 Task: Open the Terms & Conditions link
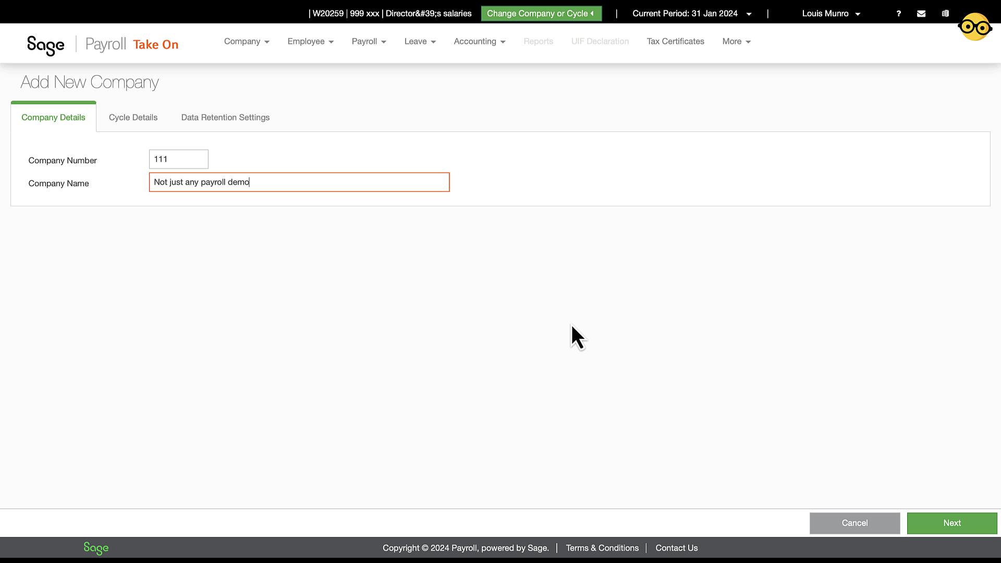click(x=602, y=548)
